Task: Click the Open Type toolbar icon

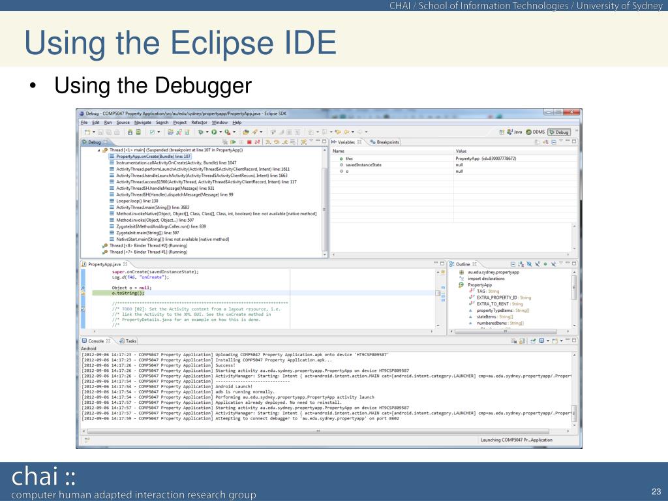Action: pyautogui.click(x=246, y=132)
